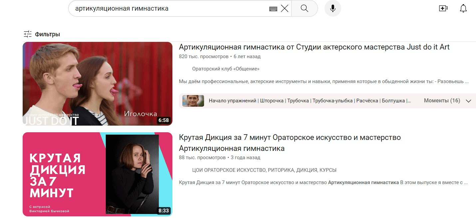Open the Фильтры filter options

42,34
